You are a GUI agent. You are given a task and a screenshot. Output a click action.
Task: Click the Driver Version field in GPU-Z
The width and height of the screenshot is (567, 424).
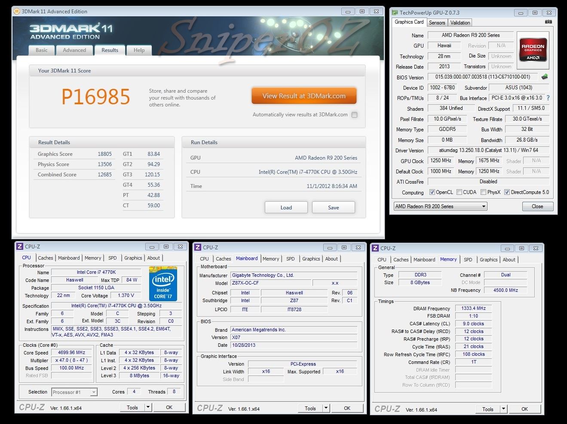(x=488, y=150)
